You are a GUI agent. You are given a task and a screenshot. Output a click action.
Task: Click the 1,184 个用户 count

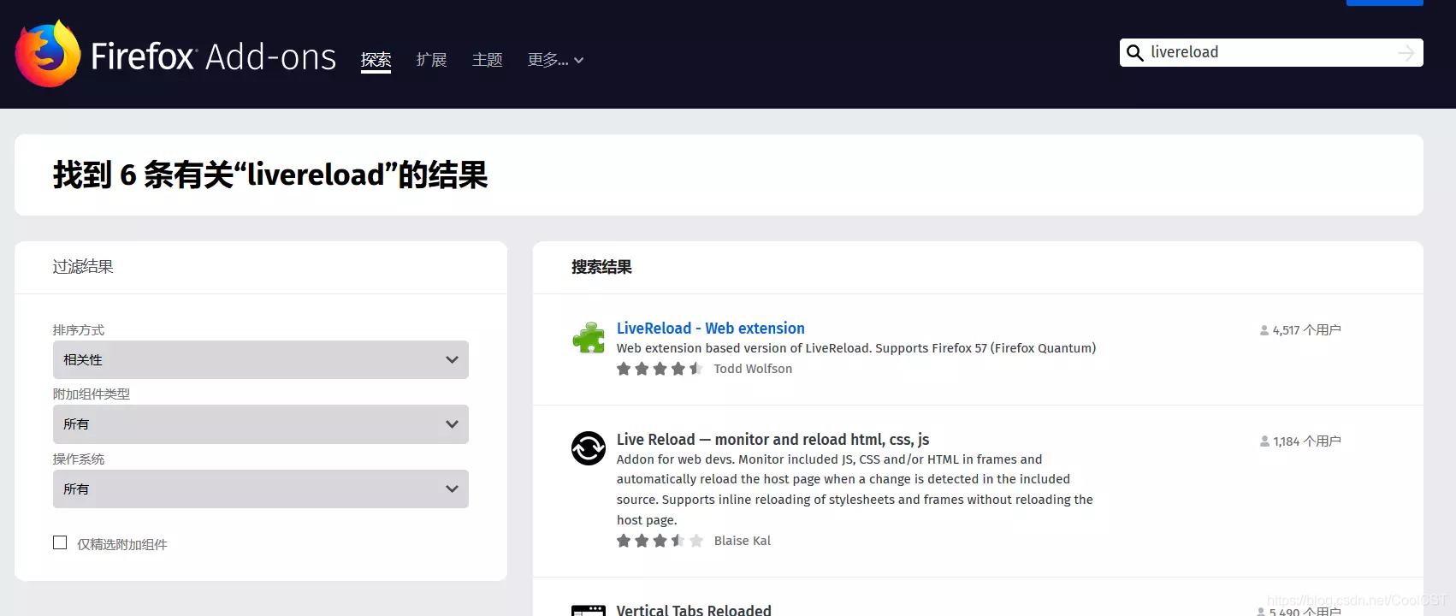click(1306, 441)
